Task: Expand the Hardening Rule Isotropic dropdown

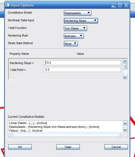Action: pos(74,36)
